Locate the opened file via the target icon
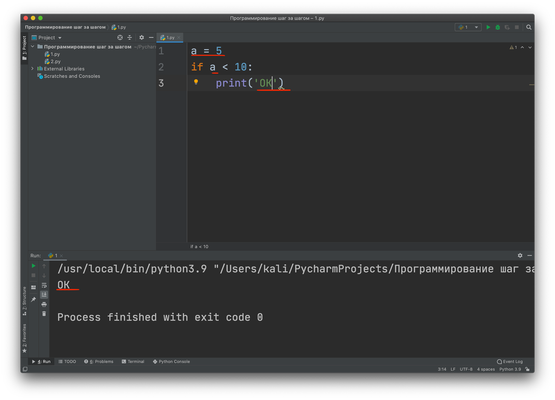Image resolution: width=555 pixels, height=400 pixels. pos(120,37)
